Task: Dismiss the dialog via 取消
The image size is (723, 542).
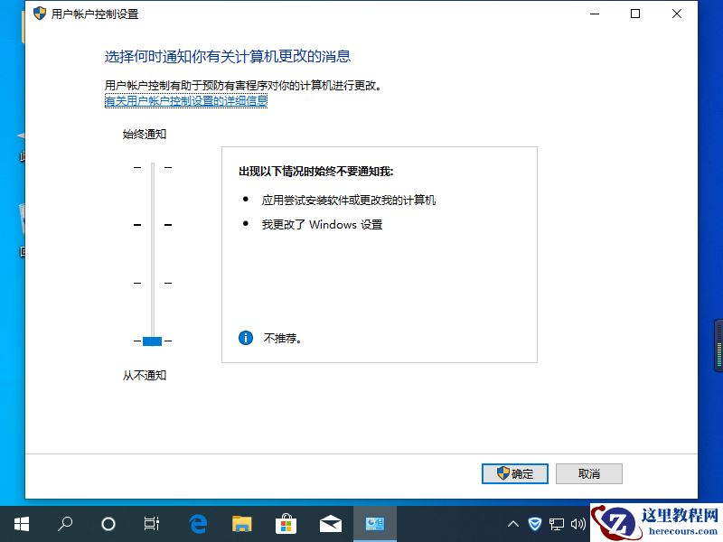Action: click(588, 473)
